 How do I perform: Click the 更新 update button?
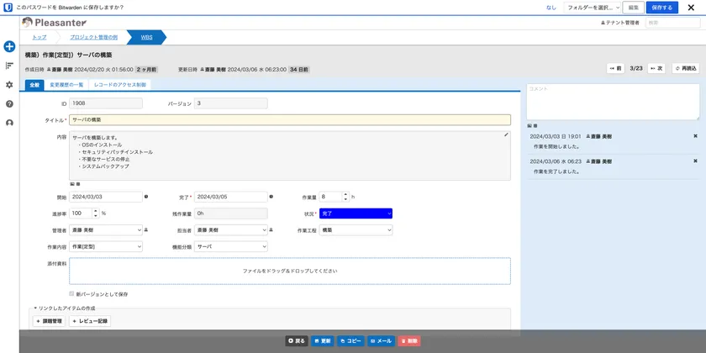point(323,341)
